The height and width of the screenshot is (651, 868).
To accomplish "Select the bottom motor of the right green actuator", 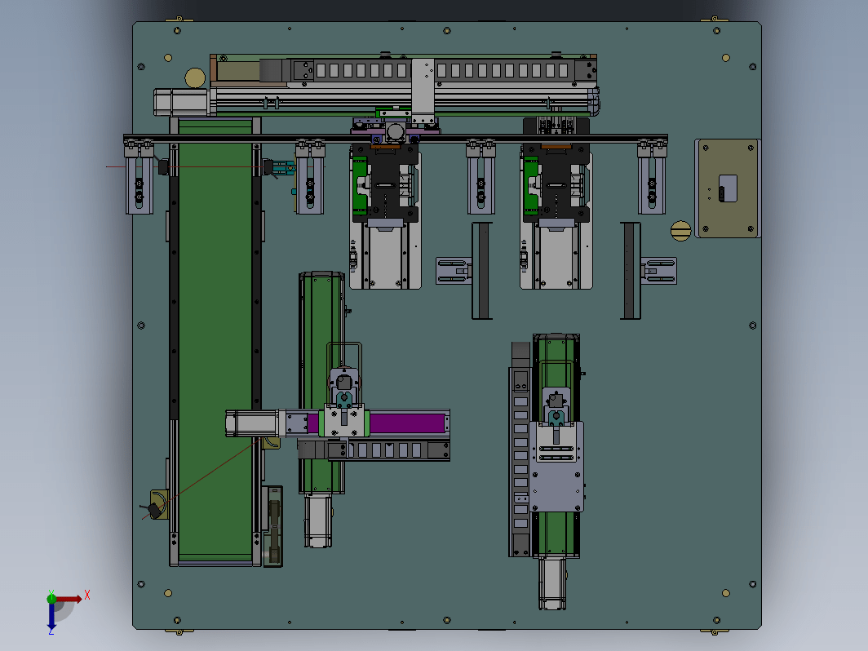I will [x=552, y=583].
